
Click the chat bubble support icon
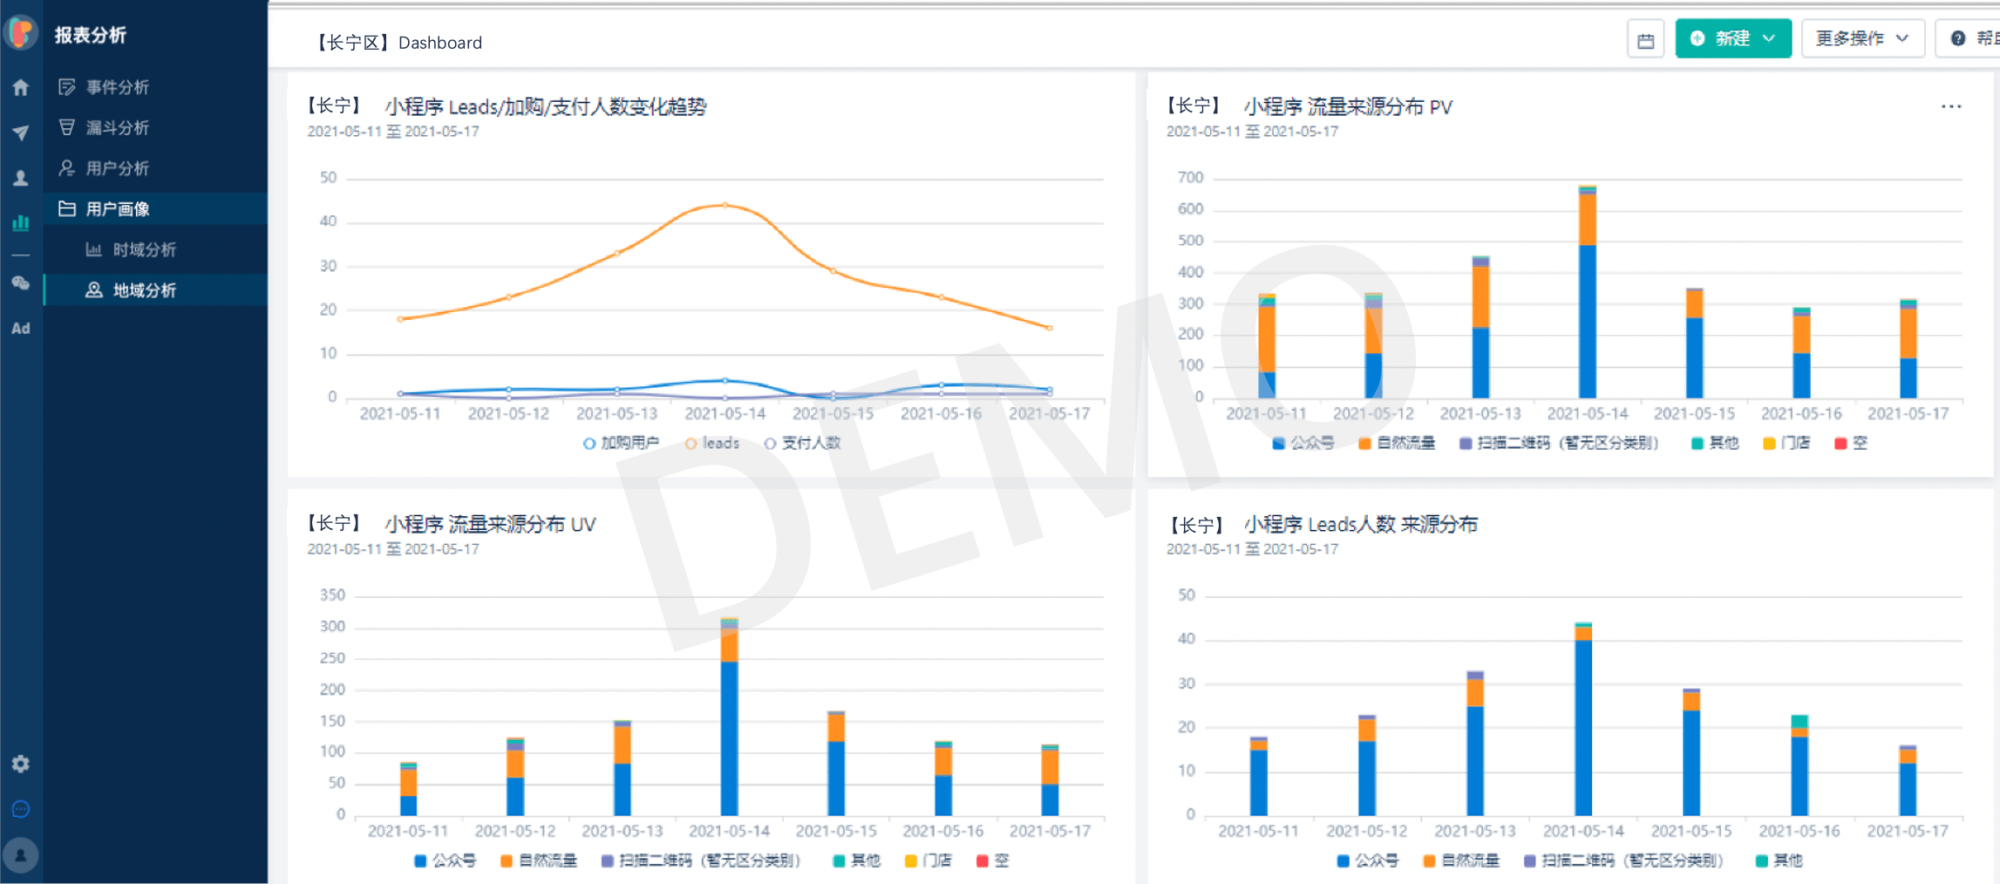click(x=21, y=809)
